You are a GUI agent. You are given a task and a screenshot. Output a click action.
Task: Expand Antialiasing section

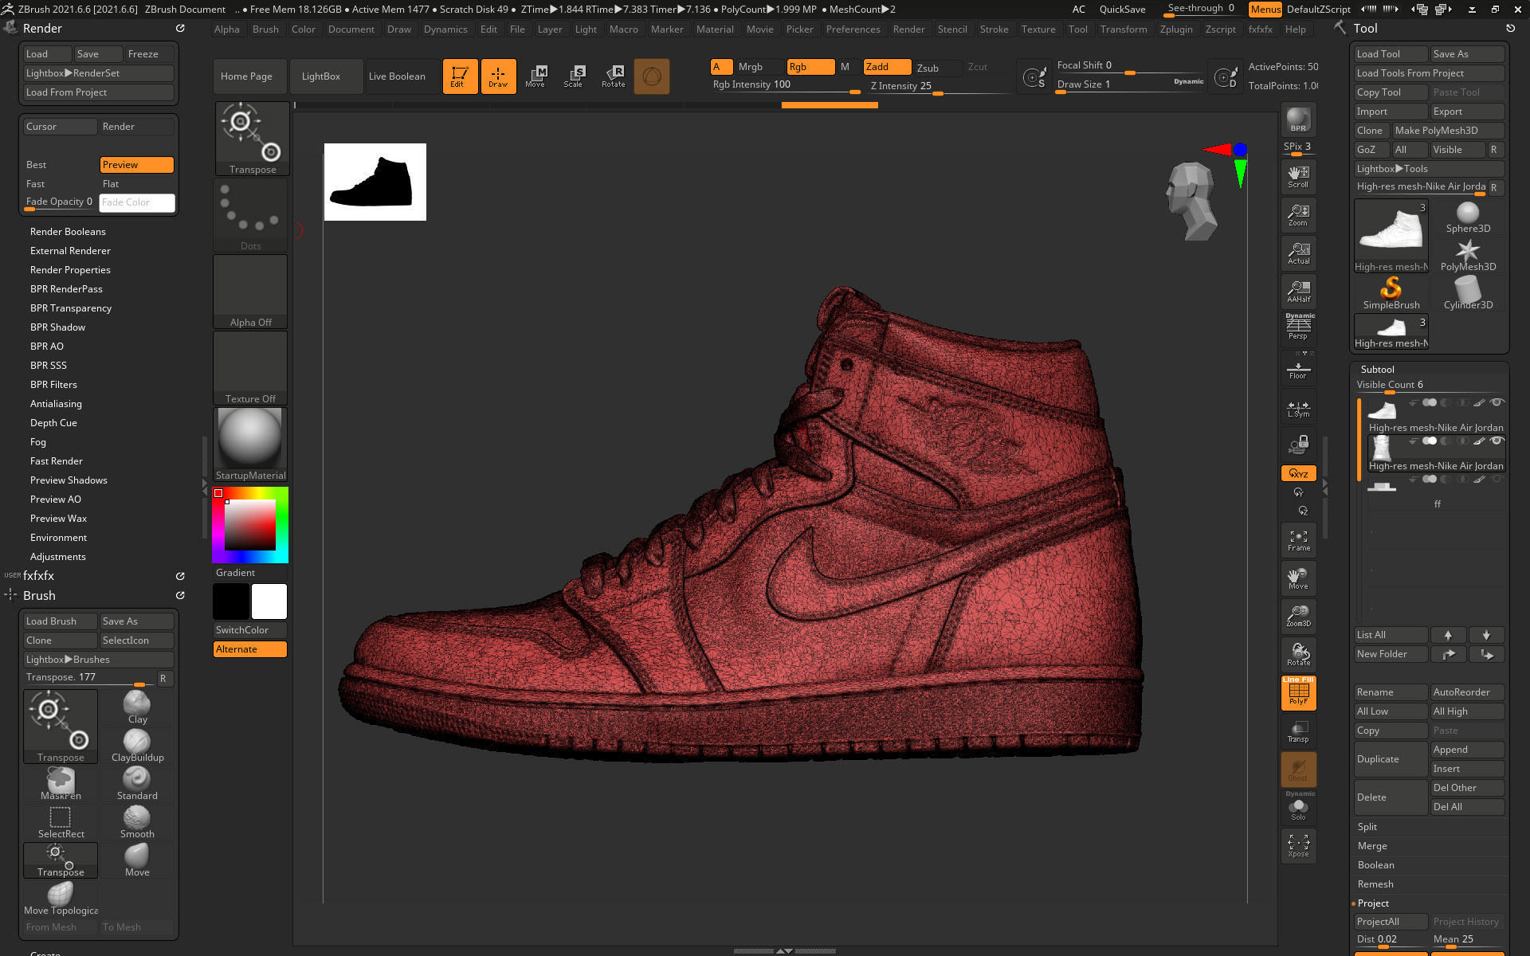tap(56, 404)
